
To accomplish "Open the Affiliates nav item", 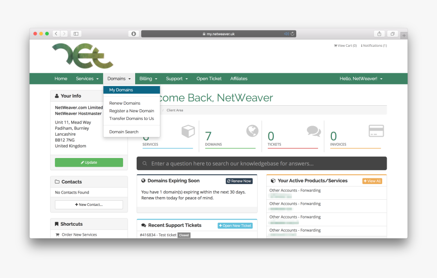I will click(239, 79).
